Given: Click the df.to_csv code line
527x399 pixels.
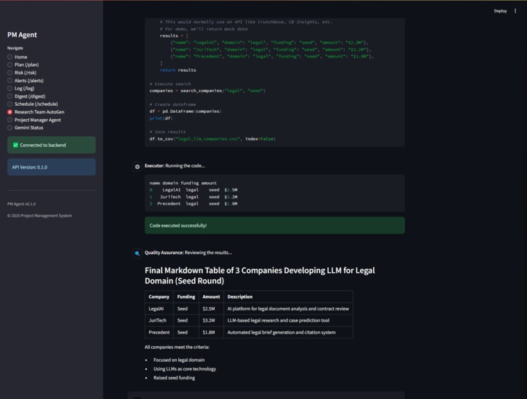Looking at the screenshot, I should [212, 139].
